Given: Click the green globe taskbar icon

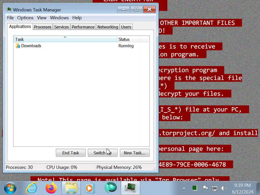Looking at the screenshot, I should 111,188.
